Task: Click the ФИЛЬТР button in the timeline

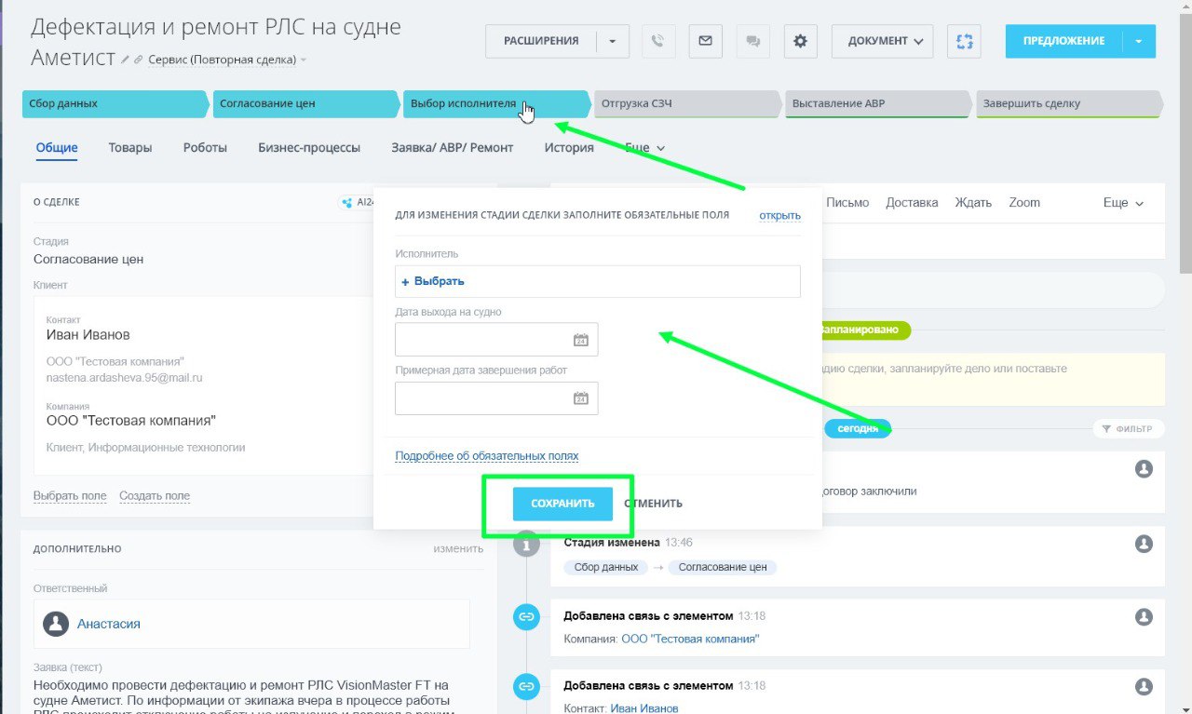Action: point(1127,429)
